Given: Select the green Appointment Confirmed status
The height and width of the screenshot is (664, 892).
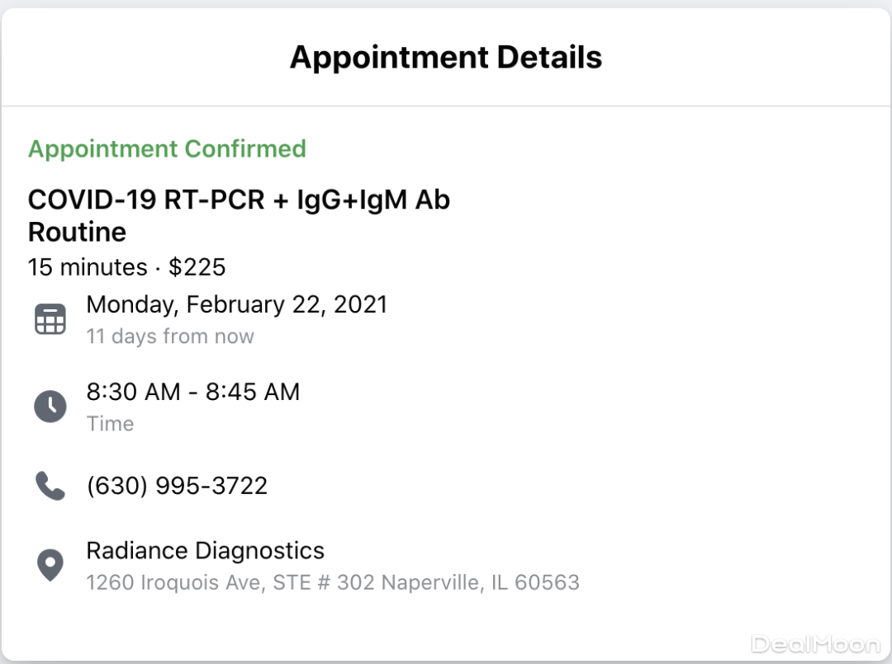Looking at the screenshot, I should (167, 149).
